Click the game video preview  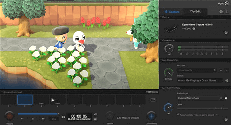coord(80,45)
